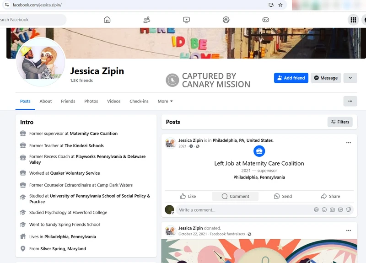
Task: Attach a photo using the camera icon
Action: tap(332, 209)
